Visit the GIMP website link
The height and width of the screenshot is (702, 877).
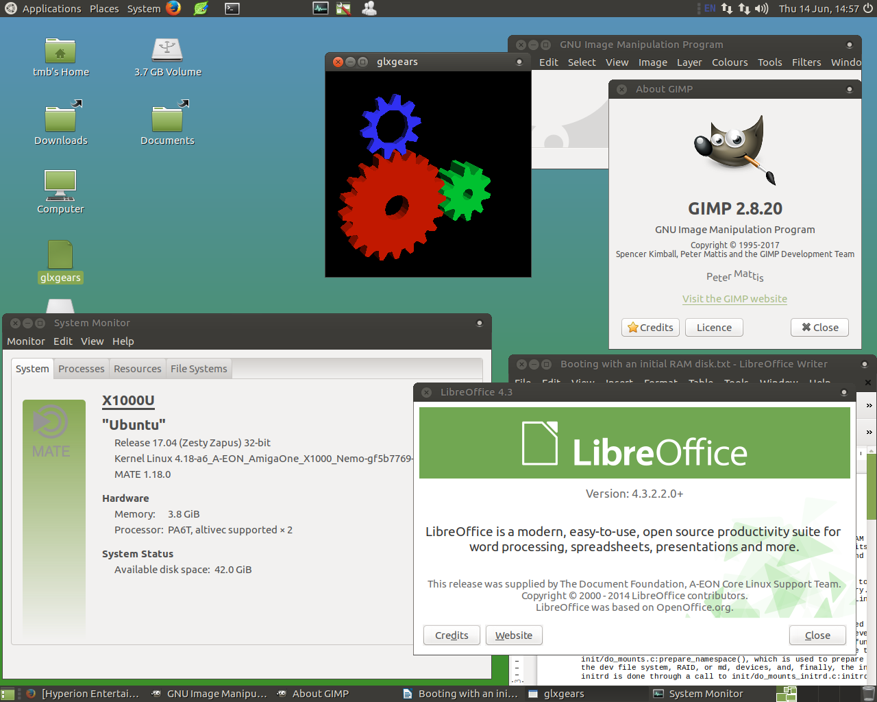click(x=734, y=299)
